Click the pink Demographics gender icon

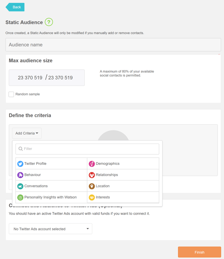[91, 164]
